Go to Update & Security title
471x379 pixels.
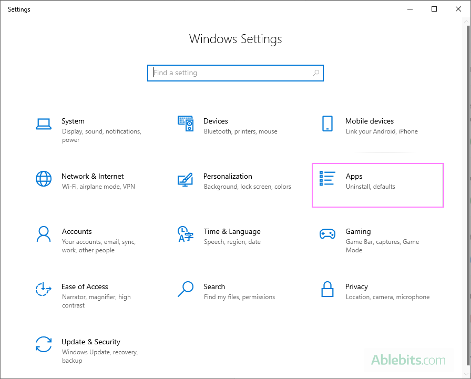(x=91, y=342)
